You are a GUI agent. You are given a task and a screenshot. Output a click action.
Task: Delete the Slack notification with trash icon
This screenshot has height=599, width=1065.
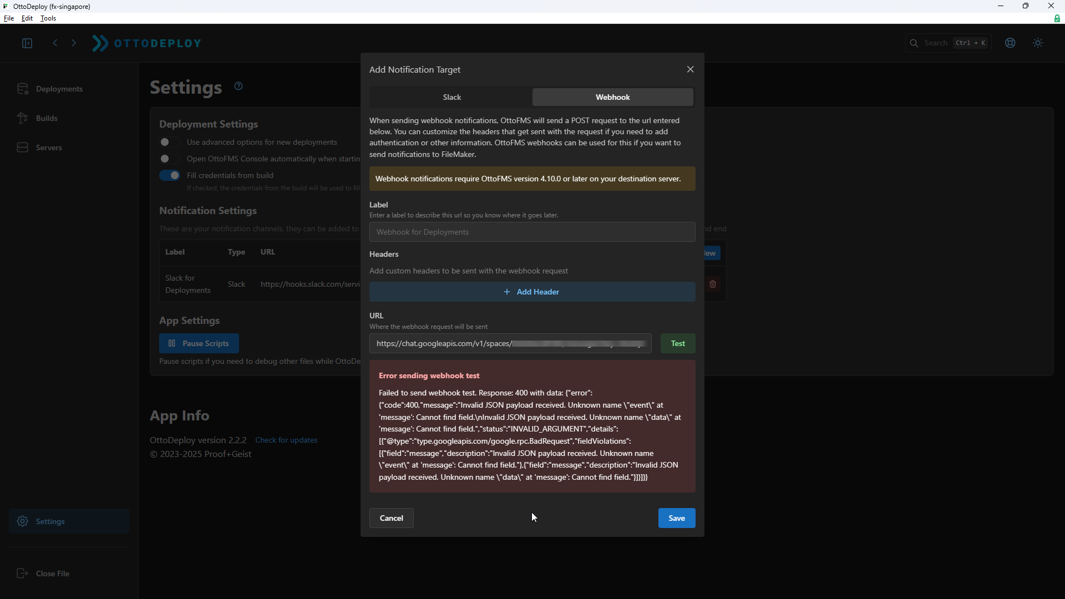pyautogui.click(x=713, y=284)
